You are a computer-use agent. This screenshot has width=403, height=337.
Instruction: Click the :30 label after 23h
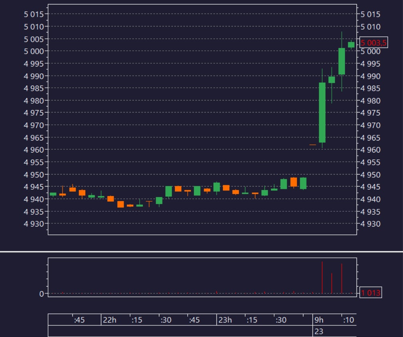[281, 320]
